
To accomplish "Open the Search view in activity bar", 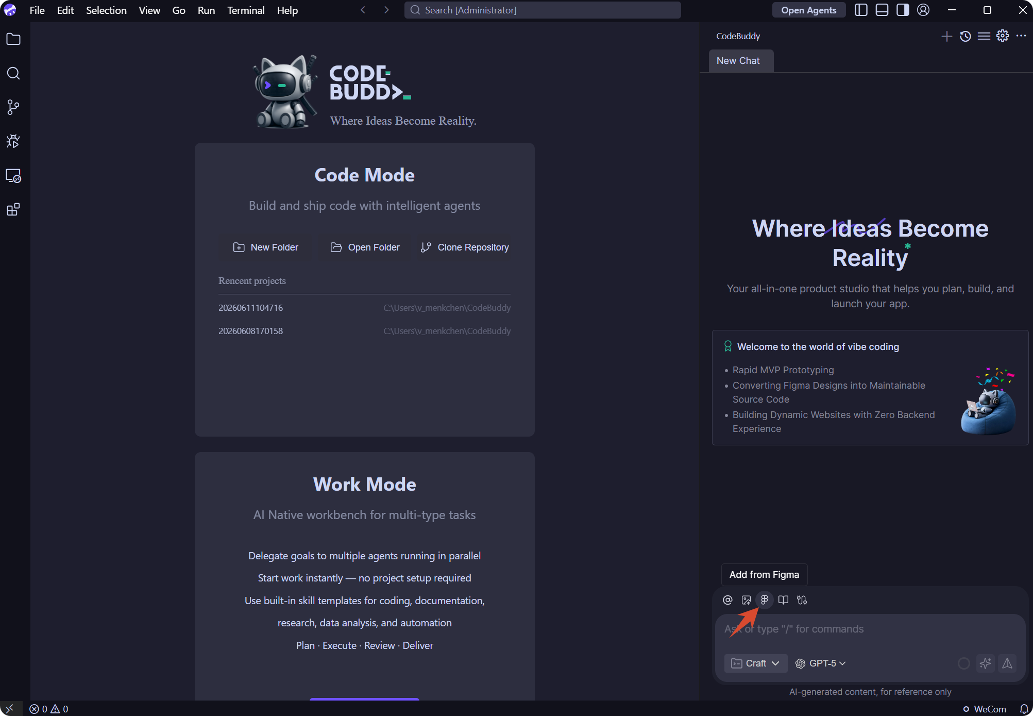I will click(x=13, y=73).
